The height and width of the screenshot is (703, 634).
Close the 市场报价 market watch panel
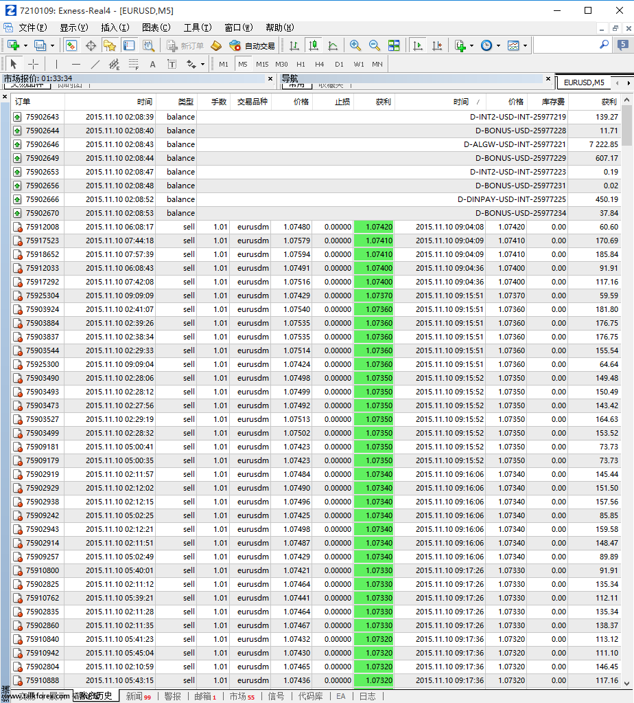click(270, 78)
